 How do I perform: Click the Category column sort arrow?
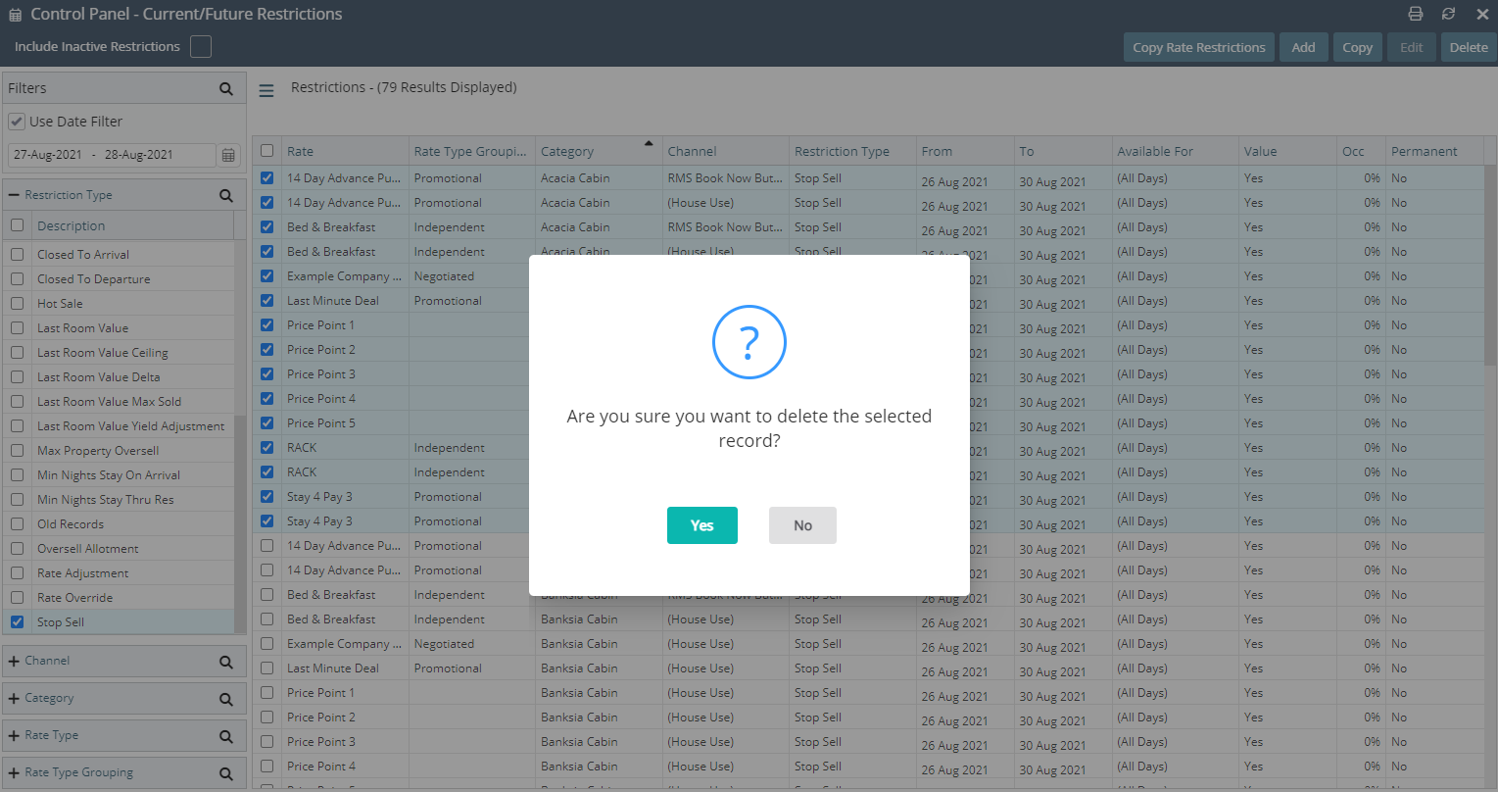point(648,143)
